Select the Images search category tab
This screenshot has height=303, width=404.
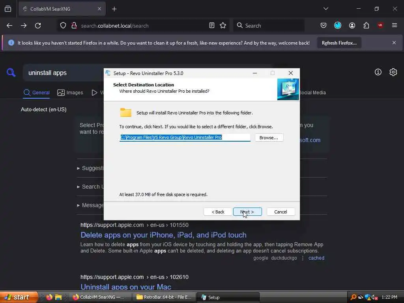click(70, 92)
